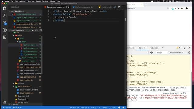
Task: Open the Search activity bar icon
Action: 5,15
